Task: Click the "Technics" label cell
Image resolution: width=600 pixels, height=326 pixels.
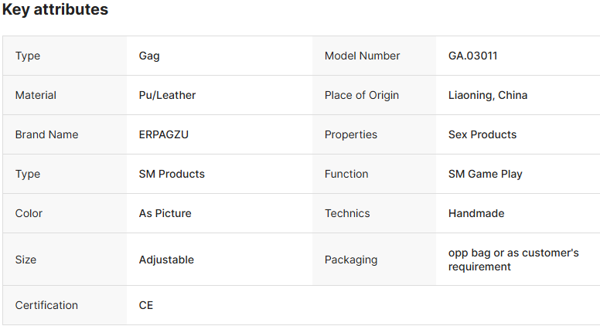Action: pos(347,213)
